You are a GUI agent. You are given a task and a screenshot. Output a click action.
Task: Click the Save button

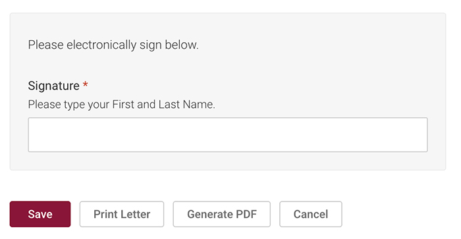[x=40, y=214]
